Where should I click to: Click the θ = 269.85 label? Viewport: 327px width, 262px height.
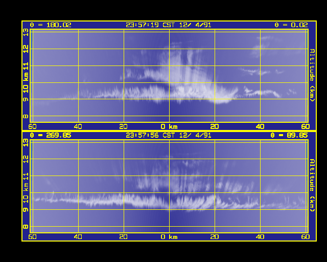[x=51, y=136]
